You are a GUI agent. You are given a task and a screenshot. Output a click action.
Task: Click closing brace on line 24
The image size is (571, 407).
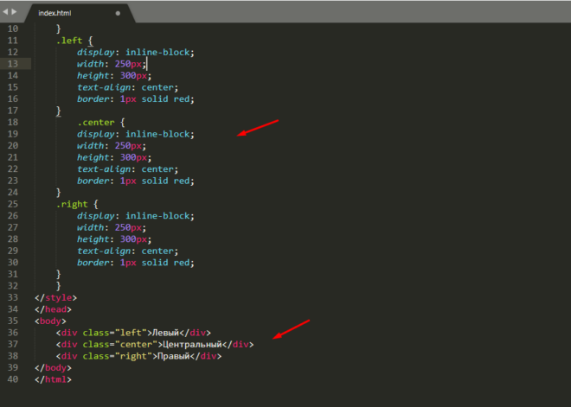pos(59,193)
